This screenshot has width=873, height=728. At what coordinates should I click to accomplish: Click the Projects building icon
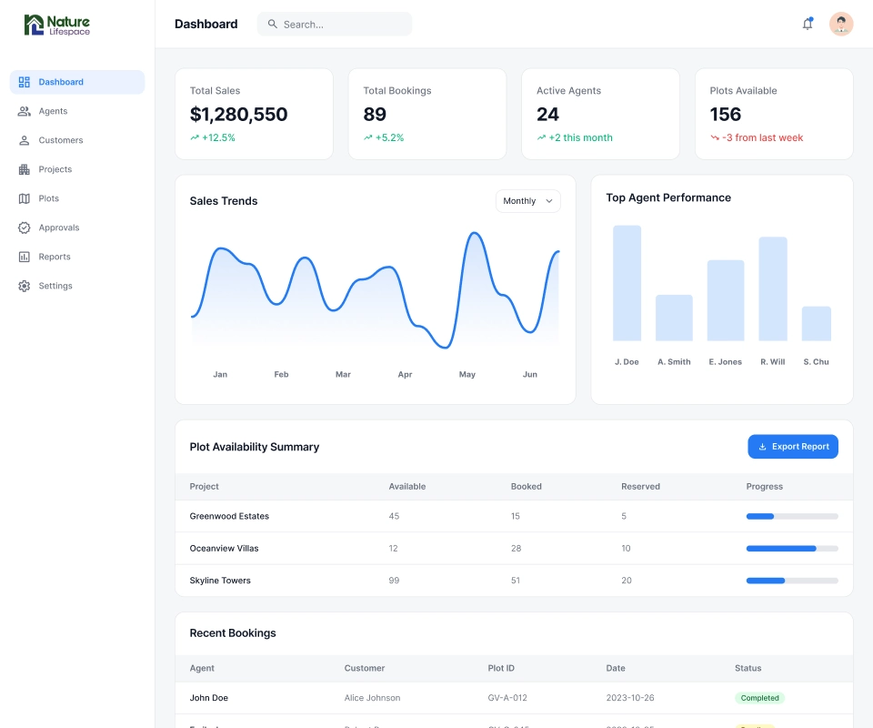[x=24, y=169]
